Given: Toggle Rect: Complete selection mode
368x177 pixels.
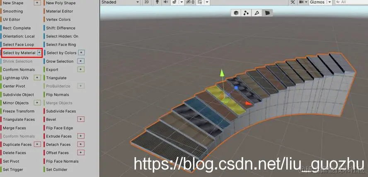Looking at the screenshot, I should click(x=17, y=28).
